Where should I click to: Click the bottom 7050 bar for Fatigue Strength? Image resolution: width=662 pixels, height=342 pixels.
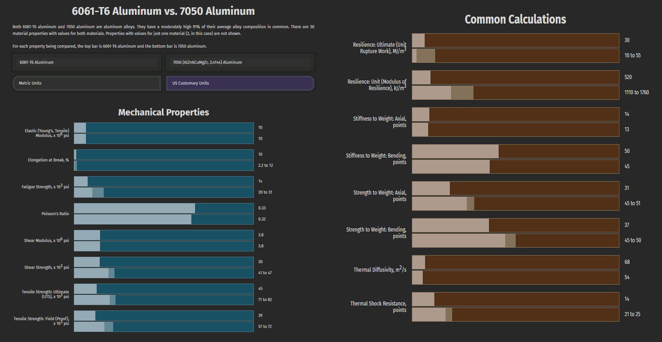[164, 193]
